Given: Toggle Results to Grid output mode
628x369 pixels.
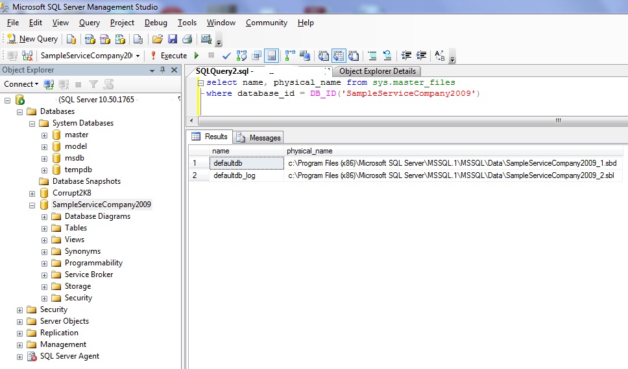Looking at the screenshot, I should point(338,56).
